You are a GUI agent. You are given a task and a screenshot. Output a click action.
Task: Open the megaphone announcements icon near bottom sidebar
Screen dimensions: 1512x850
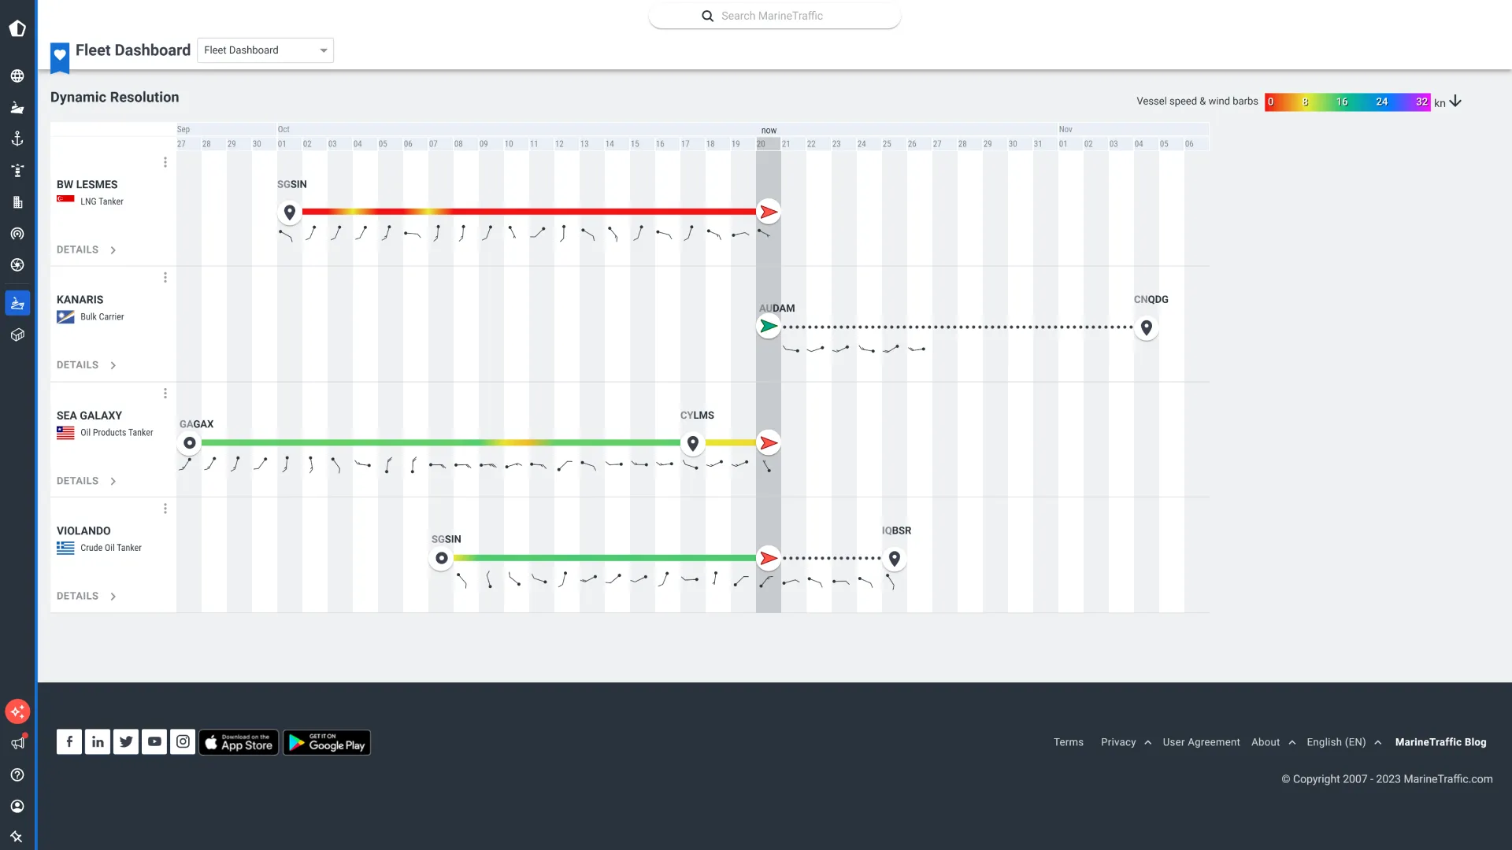click(x=17, y=743)
